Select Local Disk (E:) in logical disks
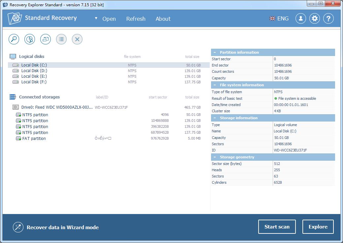This screenshot has height=243, width=343. pyautogui.click(x=109, y=76)
